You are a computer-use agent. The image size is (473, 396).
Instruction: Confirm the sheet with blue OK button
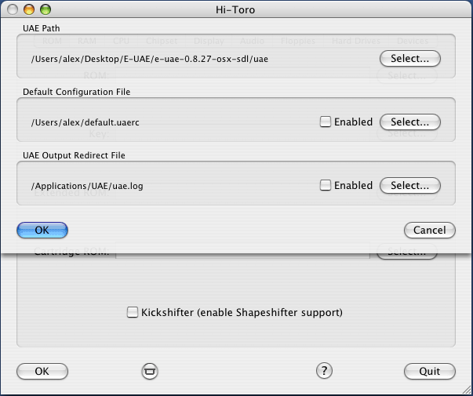click(x=42, y=230)
